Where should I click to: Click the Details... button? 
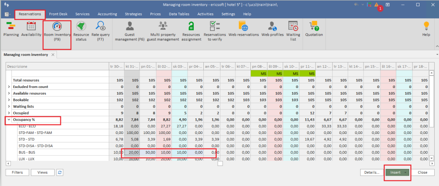click(x=372, y=172)
